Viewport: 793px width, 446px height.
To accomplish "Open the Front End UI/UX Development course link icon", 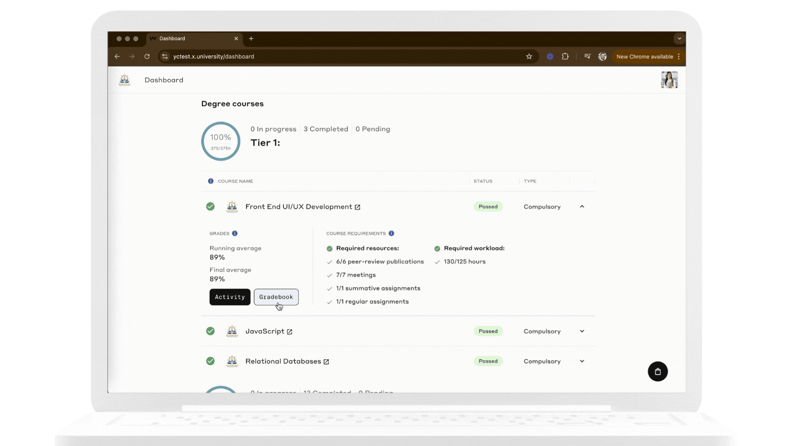I will pos(356,207).
